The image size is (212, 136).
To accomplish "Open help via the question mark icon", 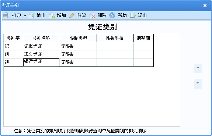I will click(x=112, y=15).
